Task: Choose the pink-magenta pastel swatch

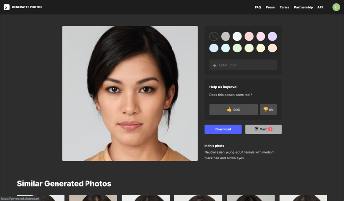Action: click(260, 36)
